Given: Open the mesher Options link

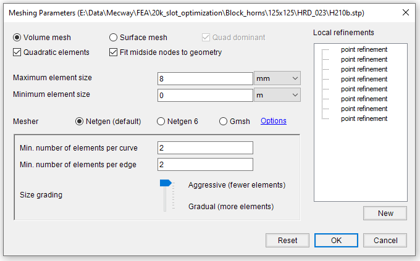Looking at the screenshot, I should [x=274, y=121].
